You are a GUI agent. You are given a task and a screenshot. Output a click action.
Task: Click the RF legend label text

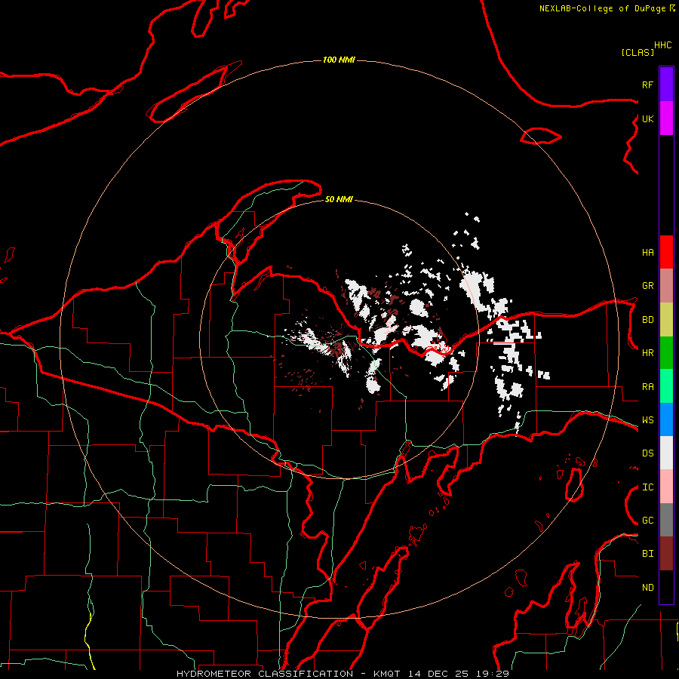click(x=647, y=84)
